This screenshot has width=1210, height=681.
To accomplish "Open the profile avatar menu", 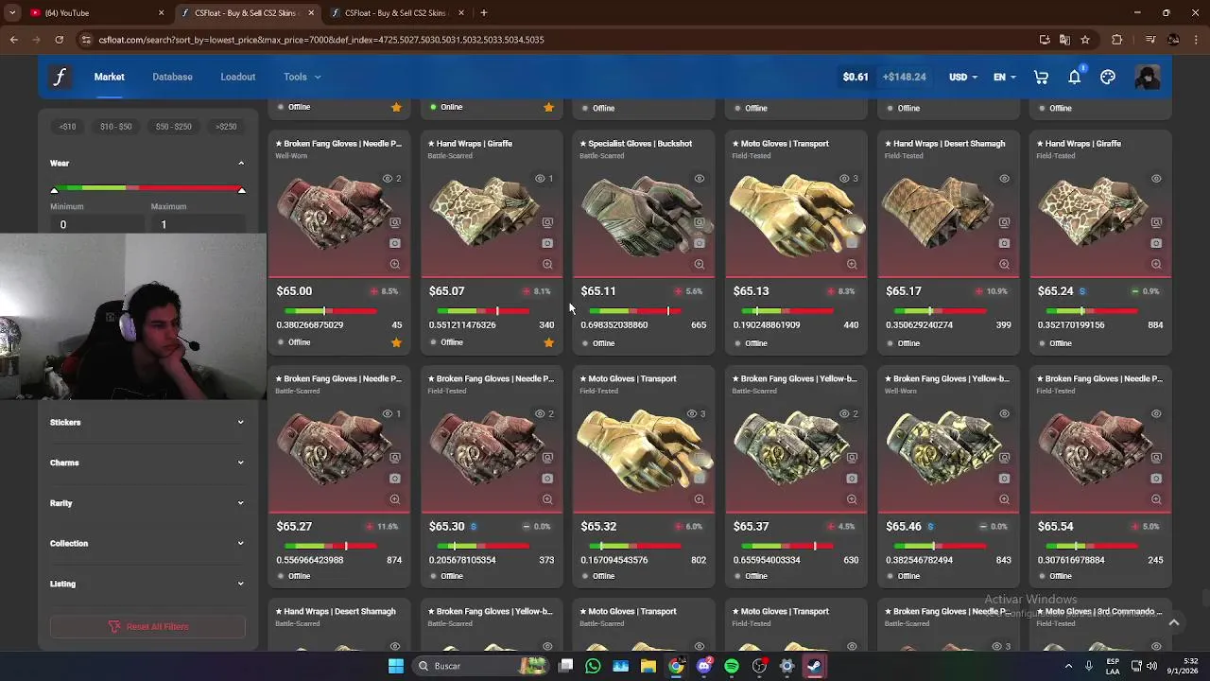I will coord(1147,77).
